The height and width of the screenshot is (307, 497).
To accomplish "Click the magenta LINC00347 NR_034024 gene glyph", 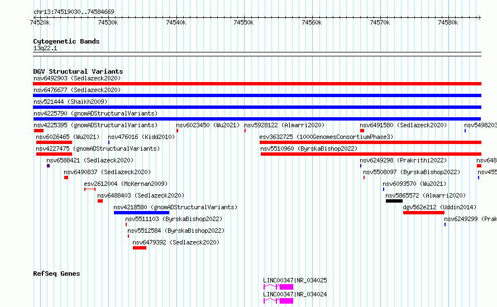I will coord(278,301).
